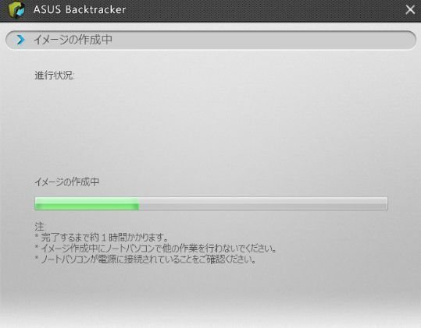Click the 注 note heading
Viewport: 421px width, 328px height.
tap(39, 227)
